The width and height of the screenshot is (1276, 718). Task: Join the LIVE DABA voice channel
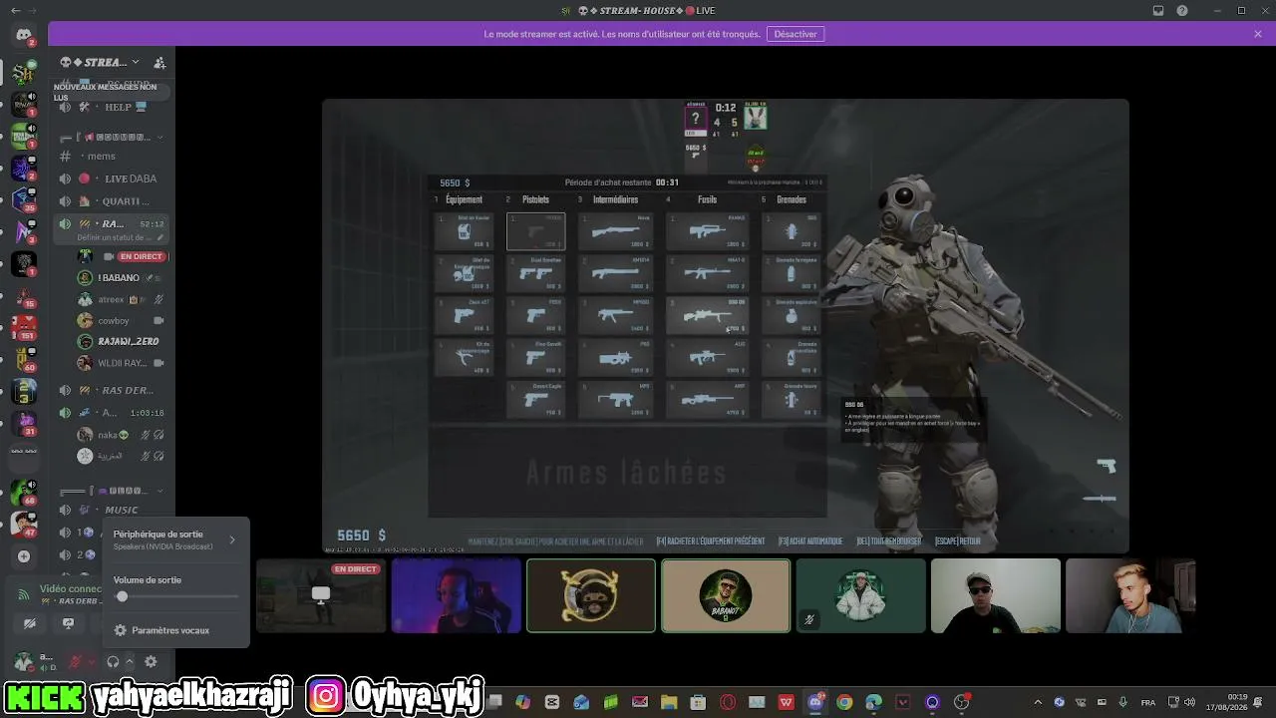click(x=113, y=179)
